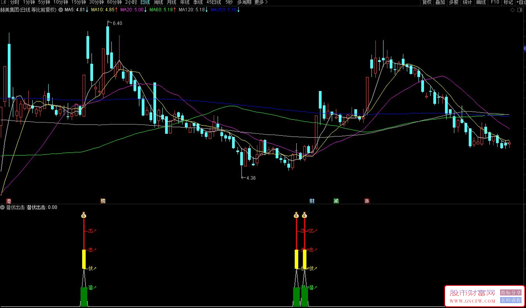
Task: Click the 叠加 overlay button
Action: 440,2
